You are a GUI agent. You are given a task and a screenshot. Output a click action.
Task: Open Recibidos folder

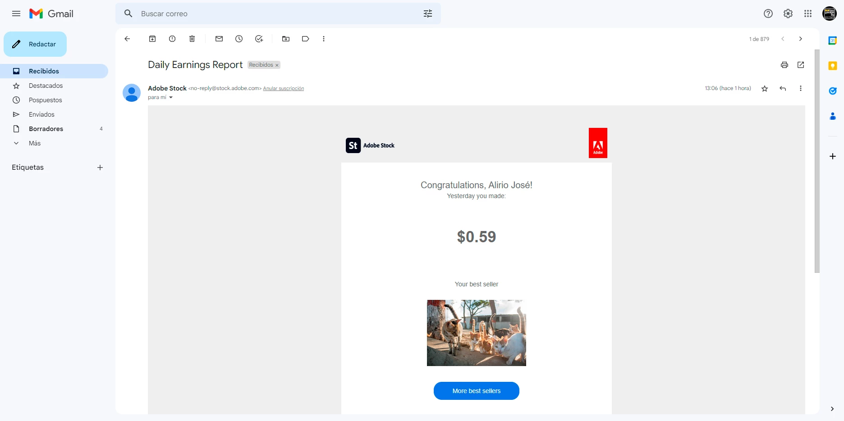[x=54, y=71]
